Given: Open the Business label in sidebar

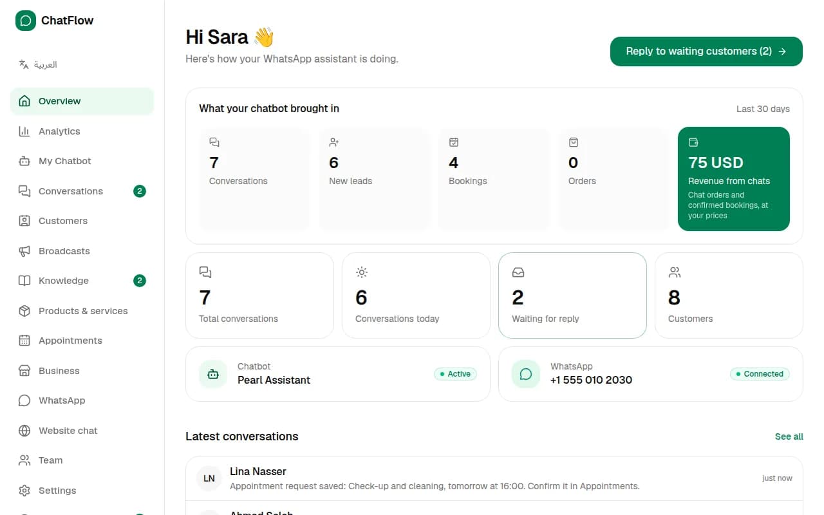Looking at the screenshot, I should click(x=59, y=371).
